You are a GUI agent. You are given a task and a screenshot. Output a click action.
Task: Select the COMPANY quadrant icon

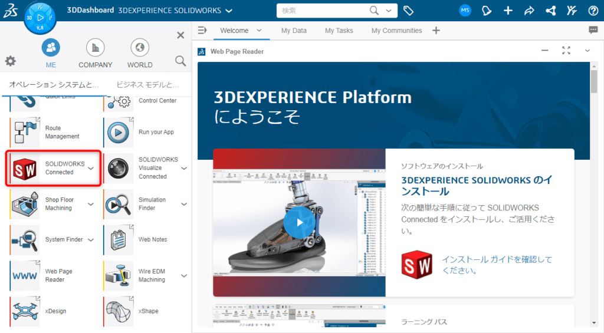tap(95, 48)
